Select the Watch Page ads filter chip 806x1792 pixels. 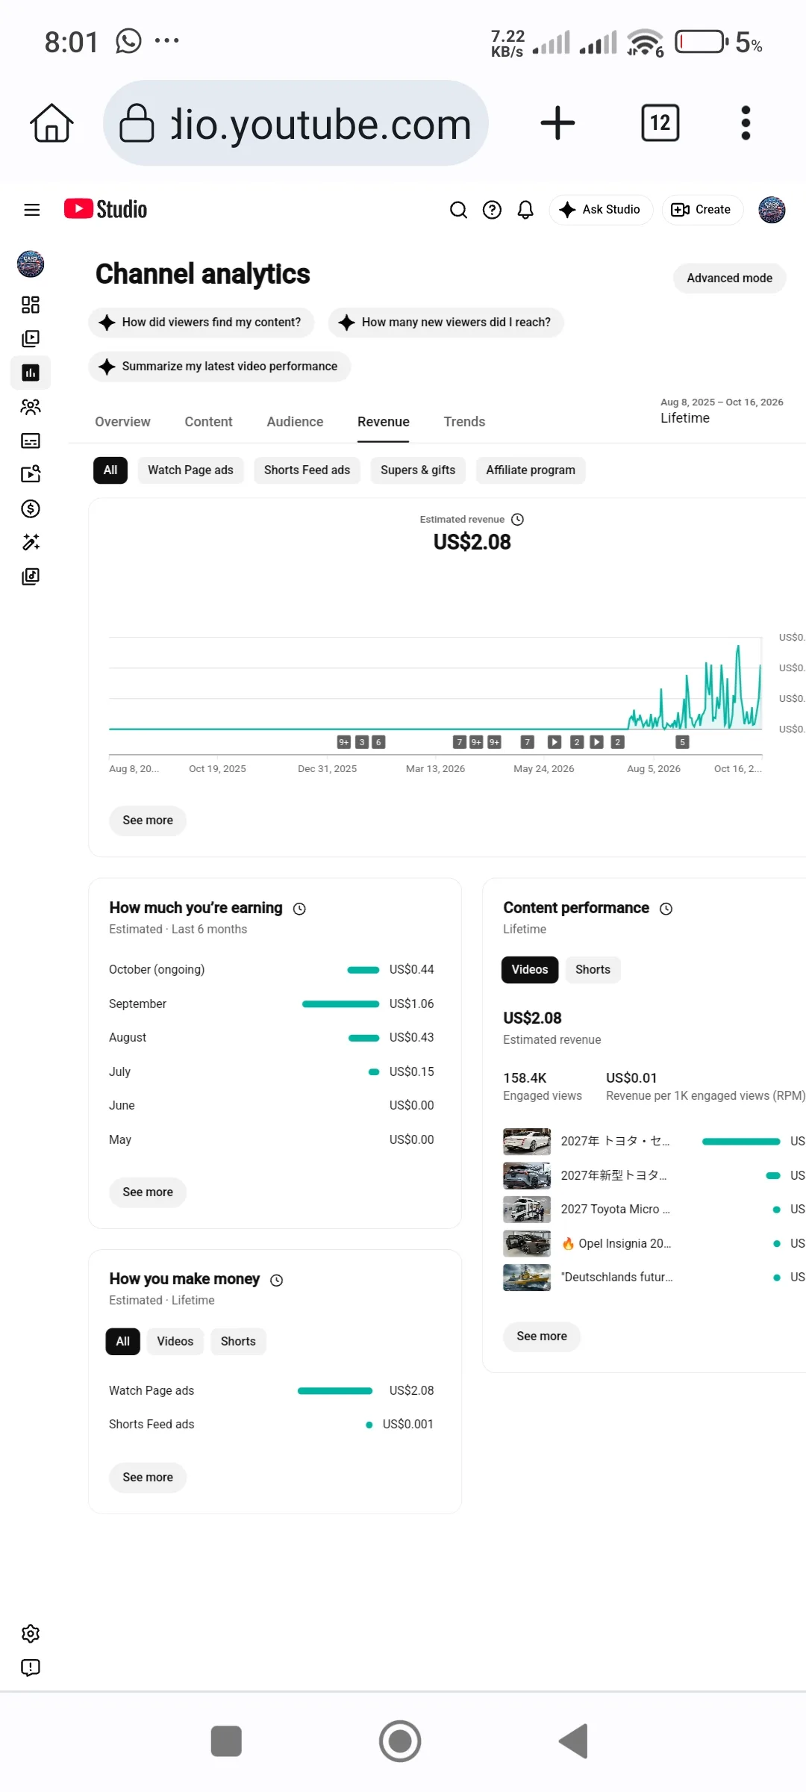190,470
